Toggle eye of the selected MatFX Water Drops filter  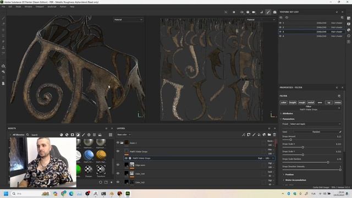126,158
